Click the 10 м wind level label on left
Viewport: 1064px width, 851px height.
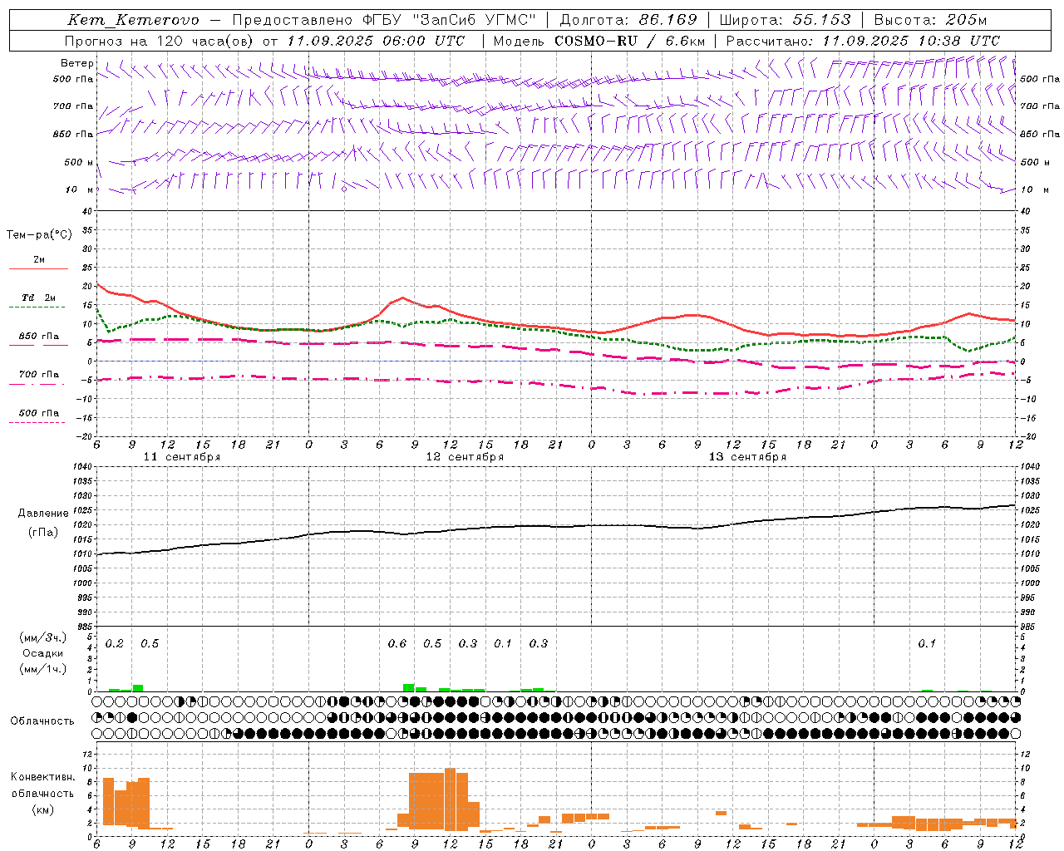80,189
